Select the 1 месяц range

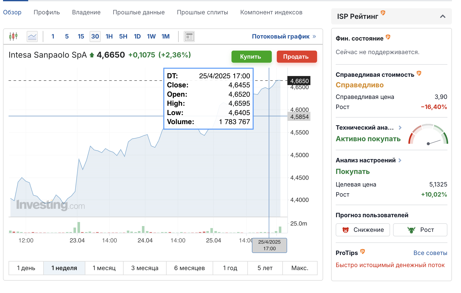click(x=104, y=268)
